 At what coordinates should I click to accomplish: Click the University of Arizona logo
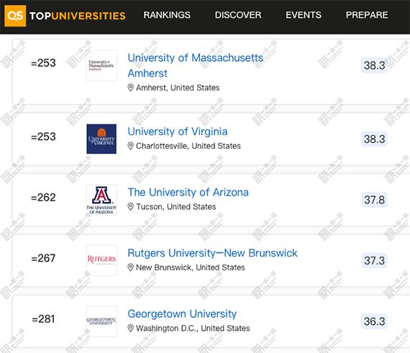click(101, 200)
